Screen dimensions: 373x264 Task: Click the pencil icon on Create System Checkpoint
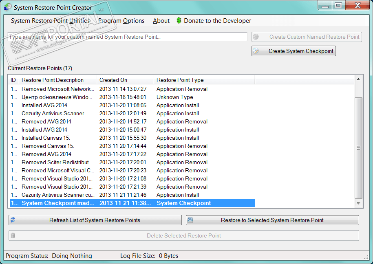pos(256,51)
